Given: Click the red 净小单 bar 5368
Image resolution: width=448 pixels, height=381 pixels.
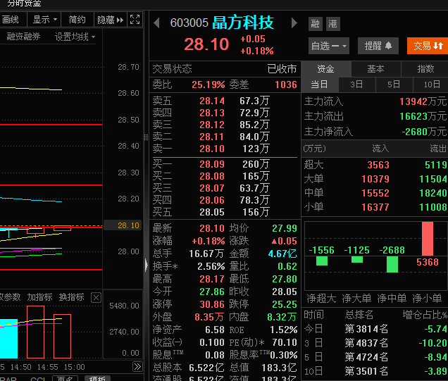Looking at the screenshot, I should [428, 239].
